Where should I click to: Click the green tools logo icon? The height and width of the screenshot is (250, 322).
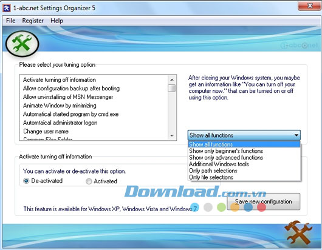click(x=22, y=44)
